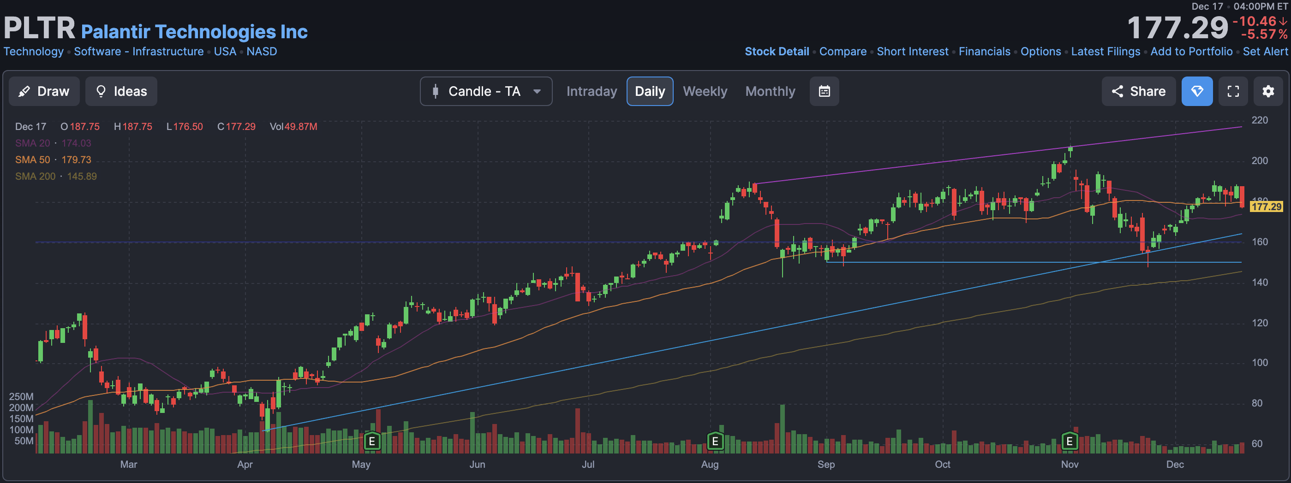Click the August earnings E marker
Viewport: 1291px width, 483px height.
point(715,442)
